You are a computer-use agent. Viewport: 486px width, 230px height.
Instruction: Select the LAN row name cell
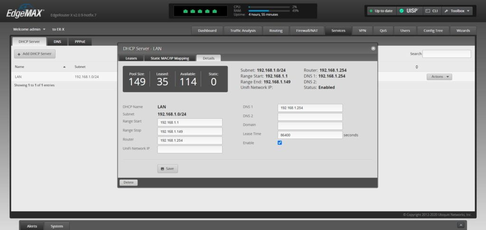(19, 77)
